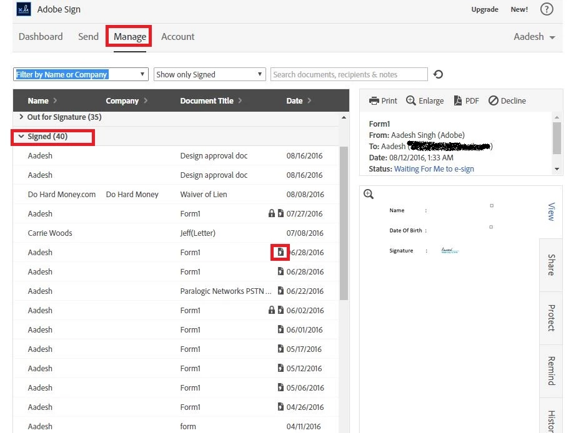
Task: Click the Print icon in document toolbar
Action: [374, 100]
